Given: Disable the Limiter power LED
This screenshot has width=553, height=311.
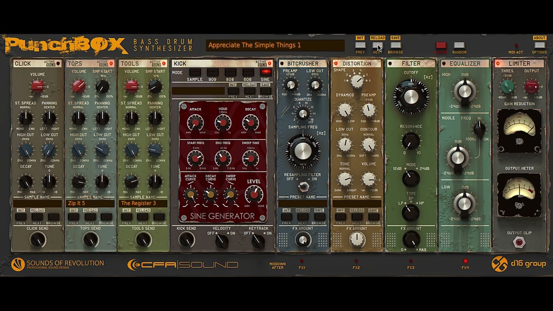Looking at the screenshot, I should pos(498,63).
